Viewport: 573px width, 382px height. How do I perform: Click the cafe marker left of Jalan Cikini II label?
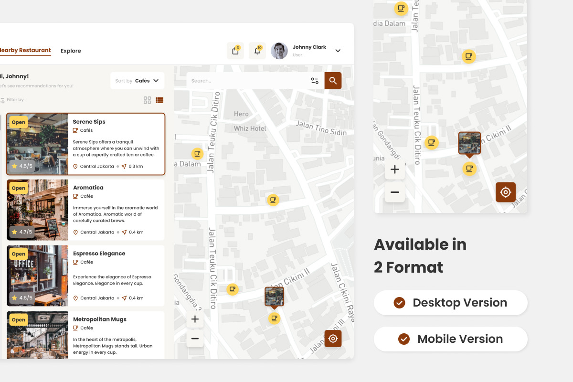233,289
